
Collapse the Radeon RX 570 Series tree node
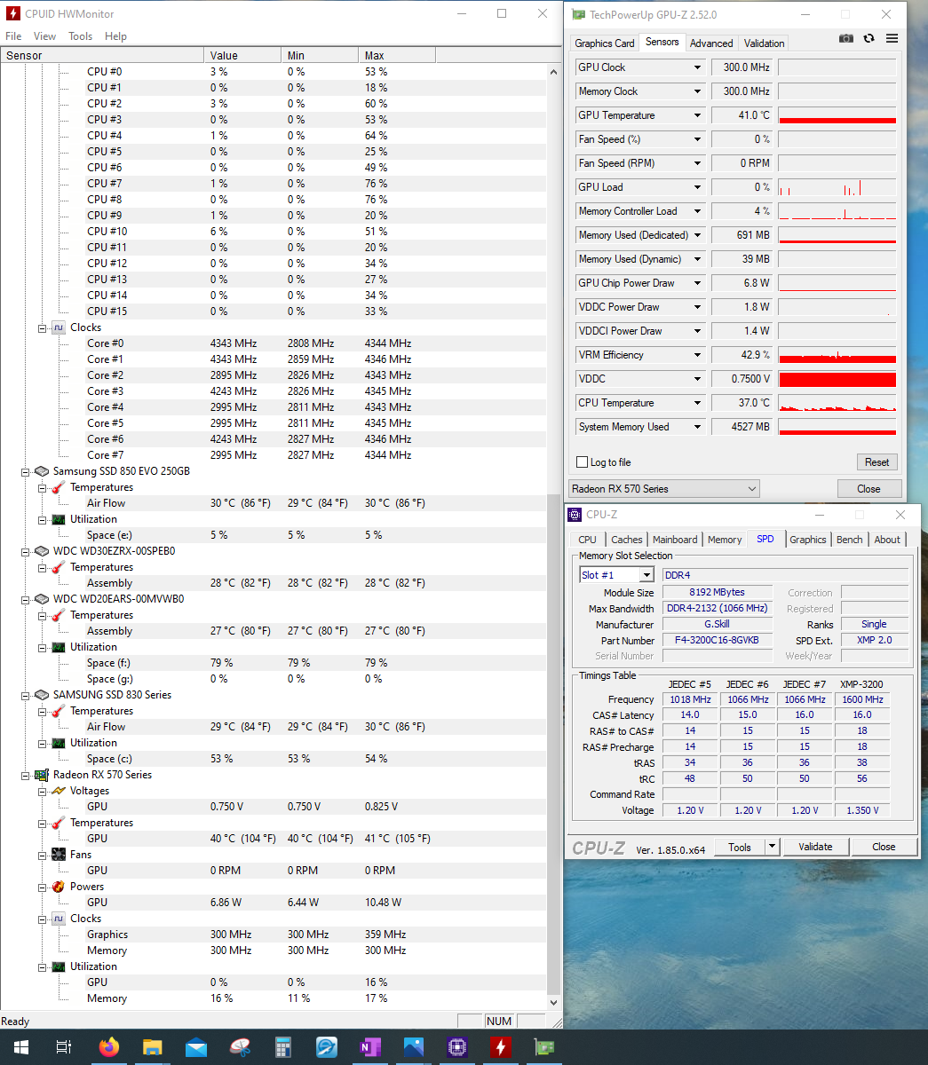(x=26, y=775)
